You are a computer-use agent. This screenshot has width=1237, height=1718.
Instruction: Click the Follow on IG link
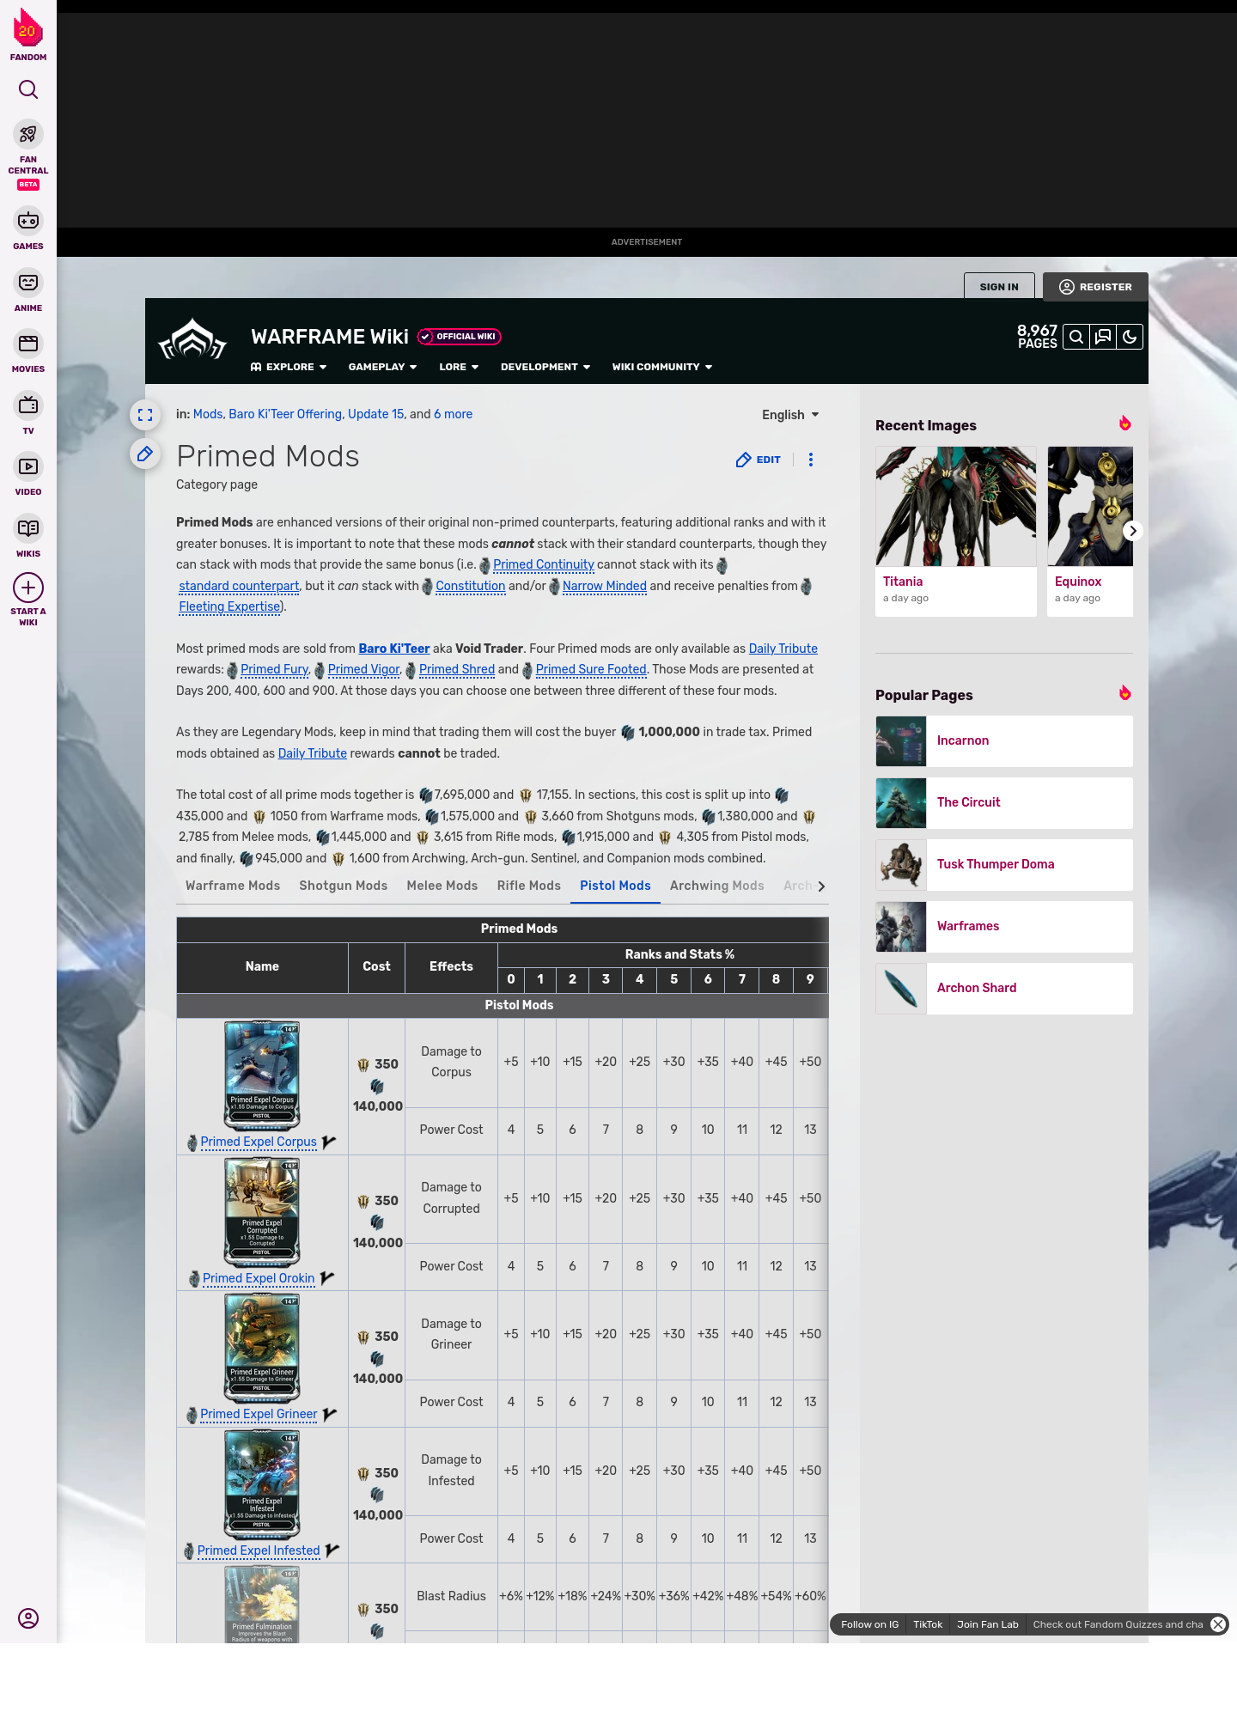869,1624
